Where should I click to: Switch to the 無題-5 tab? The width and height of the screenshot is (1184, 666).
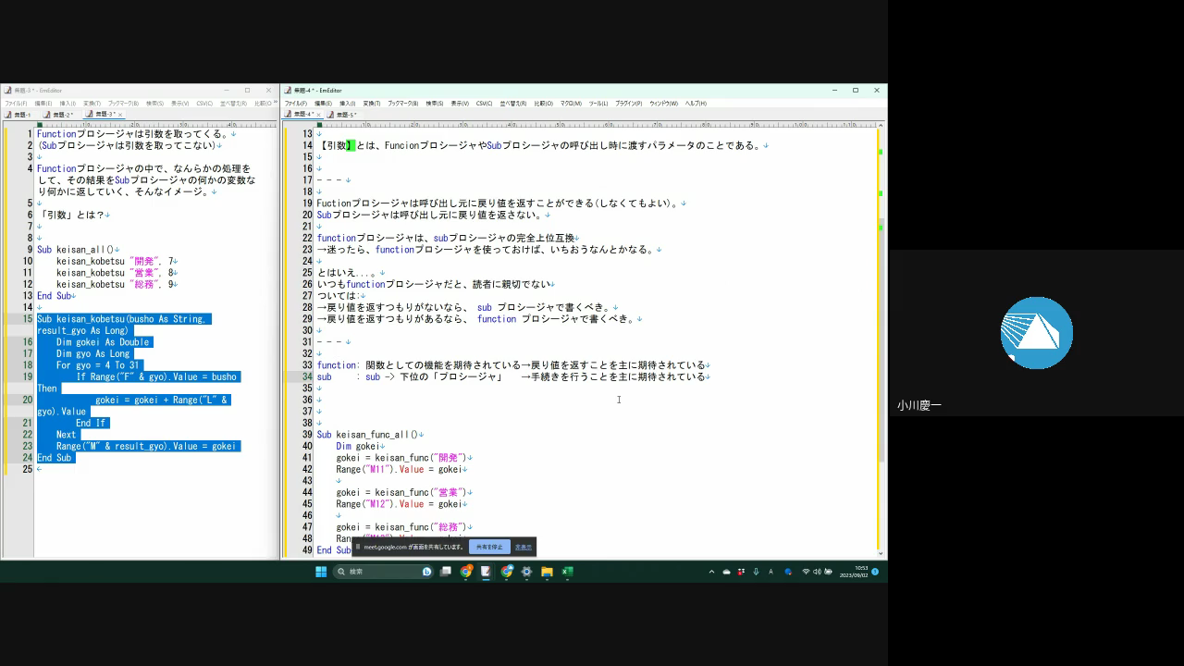tap(344, 115)
